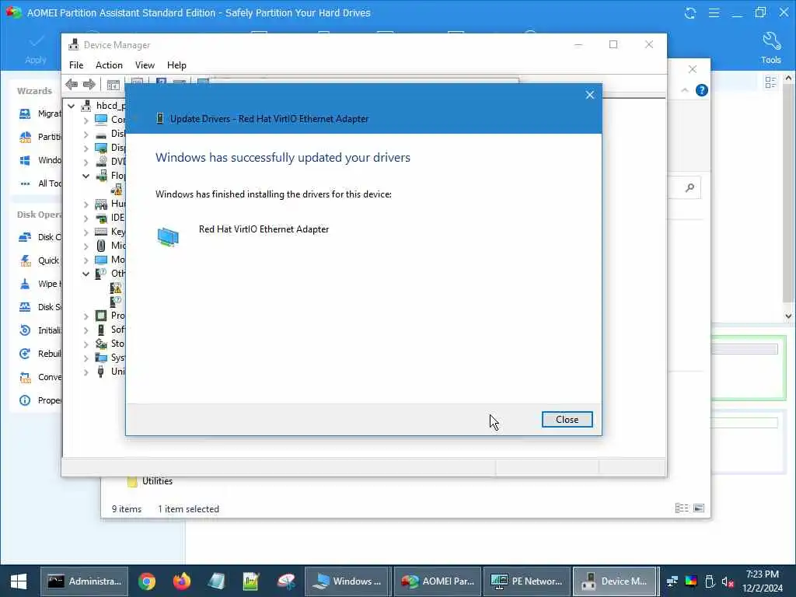Image resolution: width=796 pixels, height=597 pixels.
Task: Click the Storage controllers category icon
Action: pyautogui.click(x=102, y=344)
